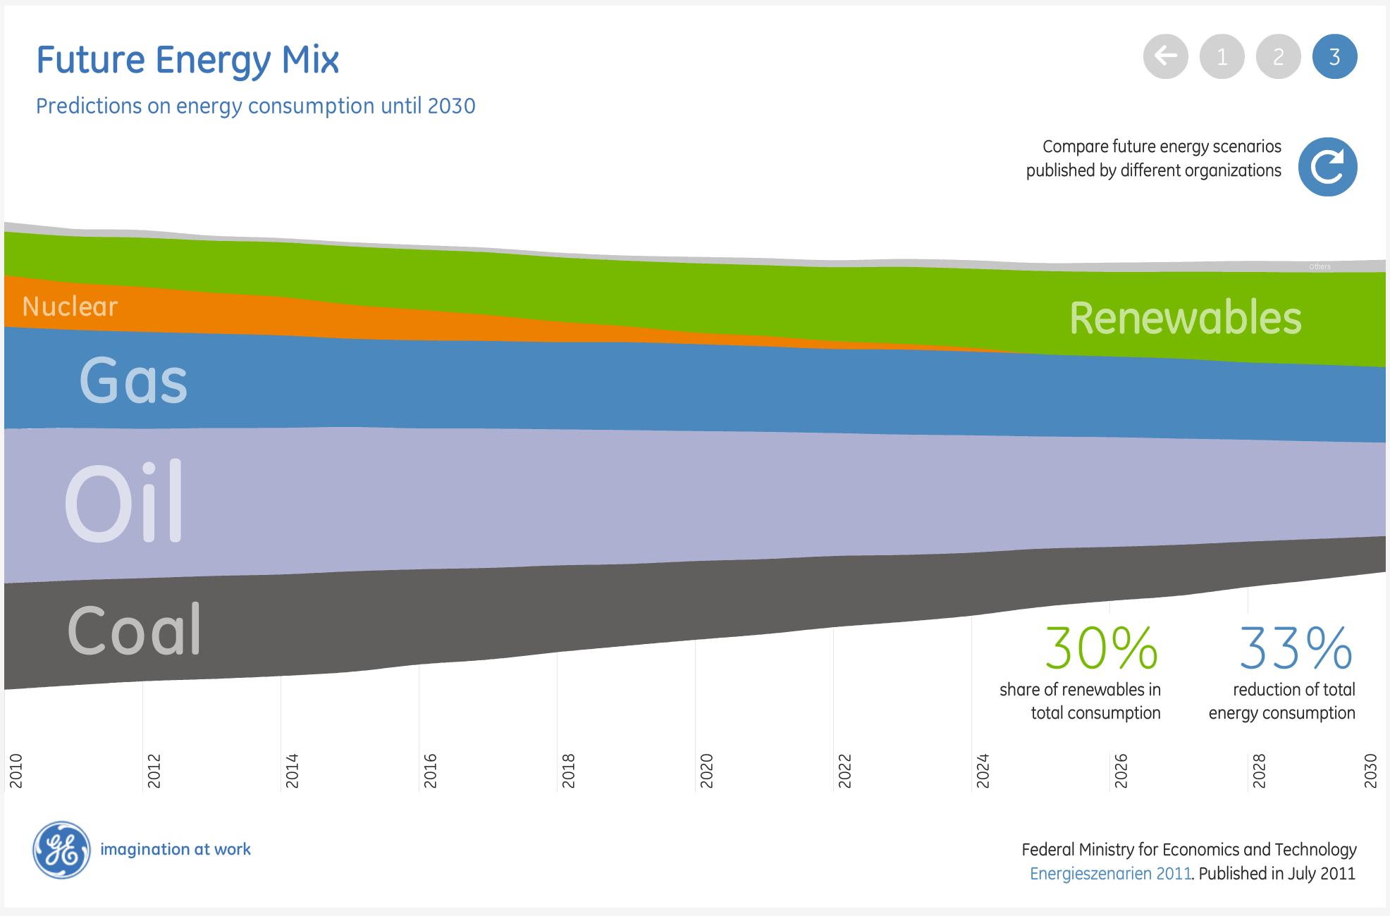The width and height of the screenshot is (1390, 916).
Task: Click the 2020 year label on the axis
Action: tap(707, 770)
